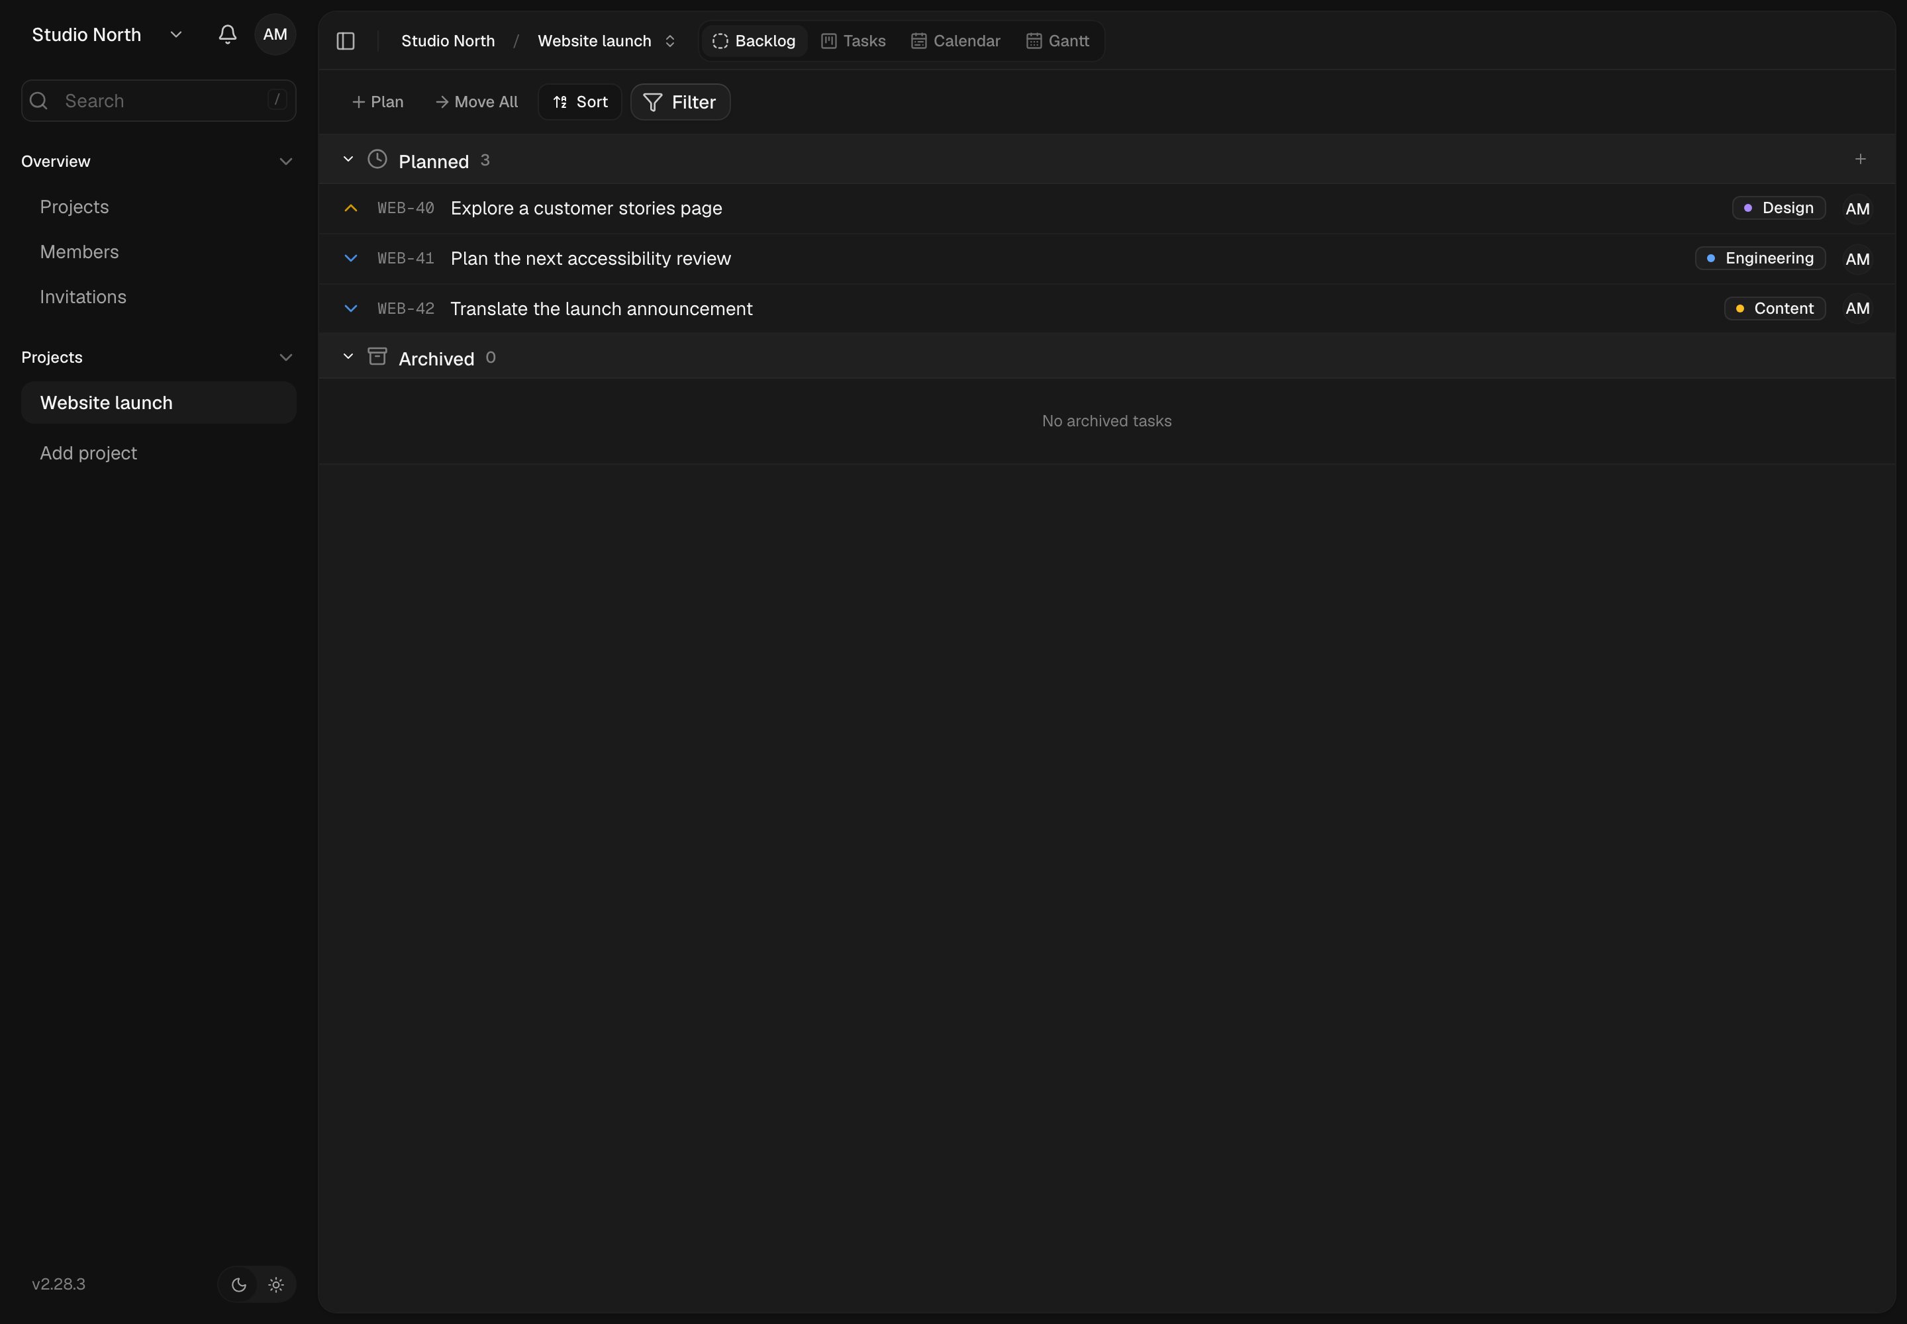Switch to the Gantt tab
The width and height of the screenshot is (1907, 1324).
(1058, 40)
